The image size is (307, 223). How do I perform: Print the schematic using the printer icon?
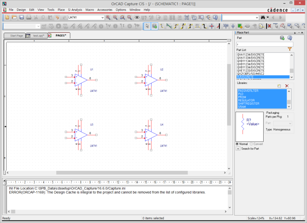tap(29, 17)
